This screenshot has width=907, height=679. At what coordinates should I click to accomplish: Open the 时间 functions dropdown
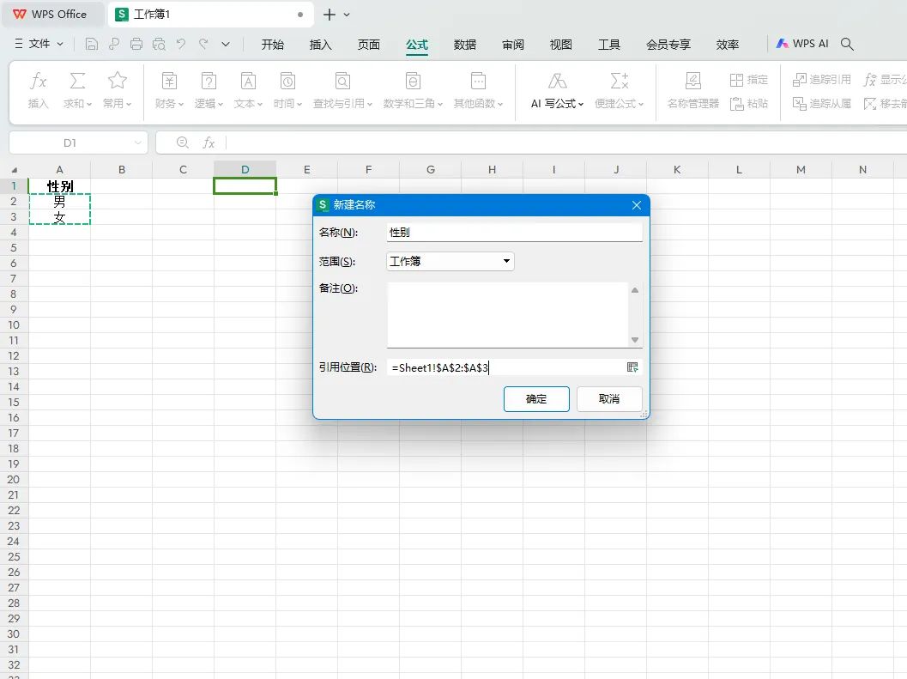point(287,91)
